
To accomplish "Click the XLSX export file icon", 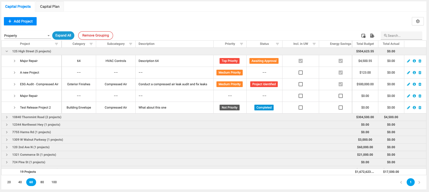I will 372,36.
